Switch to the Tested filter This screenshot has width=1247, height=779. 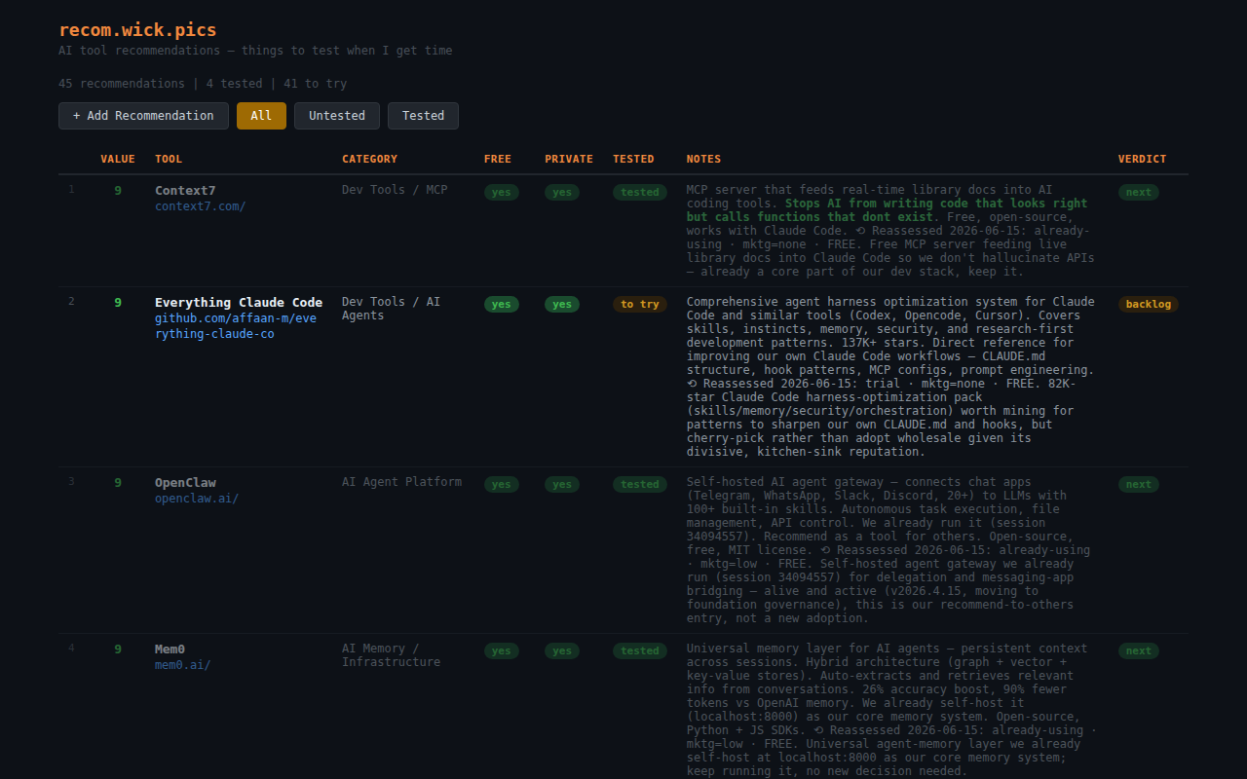click(x=423, y=116)
